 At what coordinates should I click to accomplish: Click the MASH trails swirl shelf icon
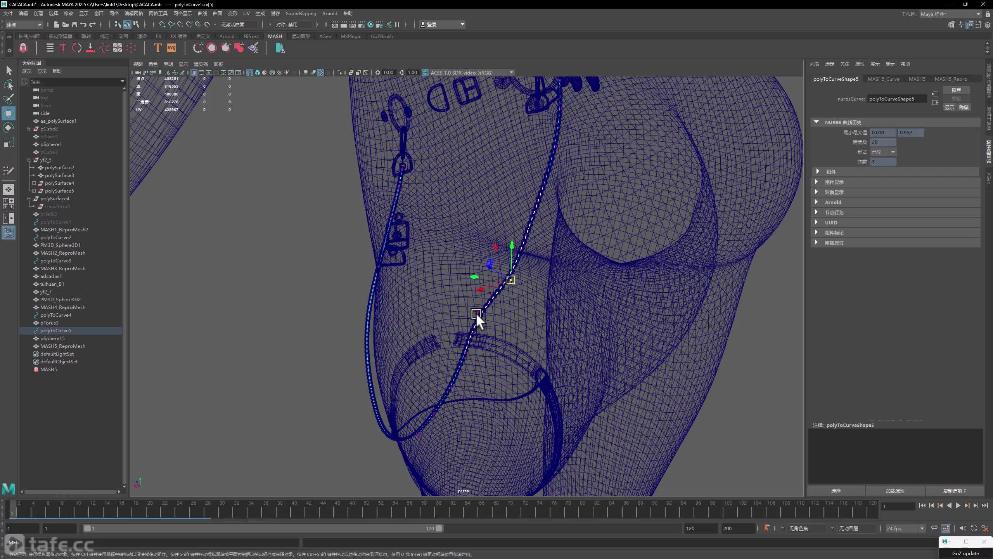pos(104,48)
